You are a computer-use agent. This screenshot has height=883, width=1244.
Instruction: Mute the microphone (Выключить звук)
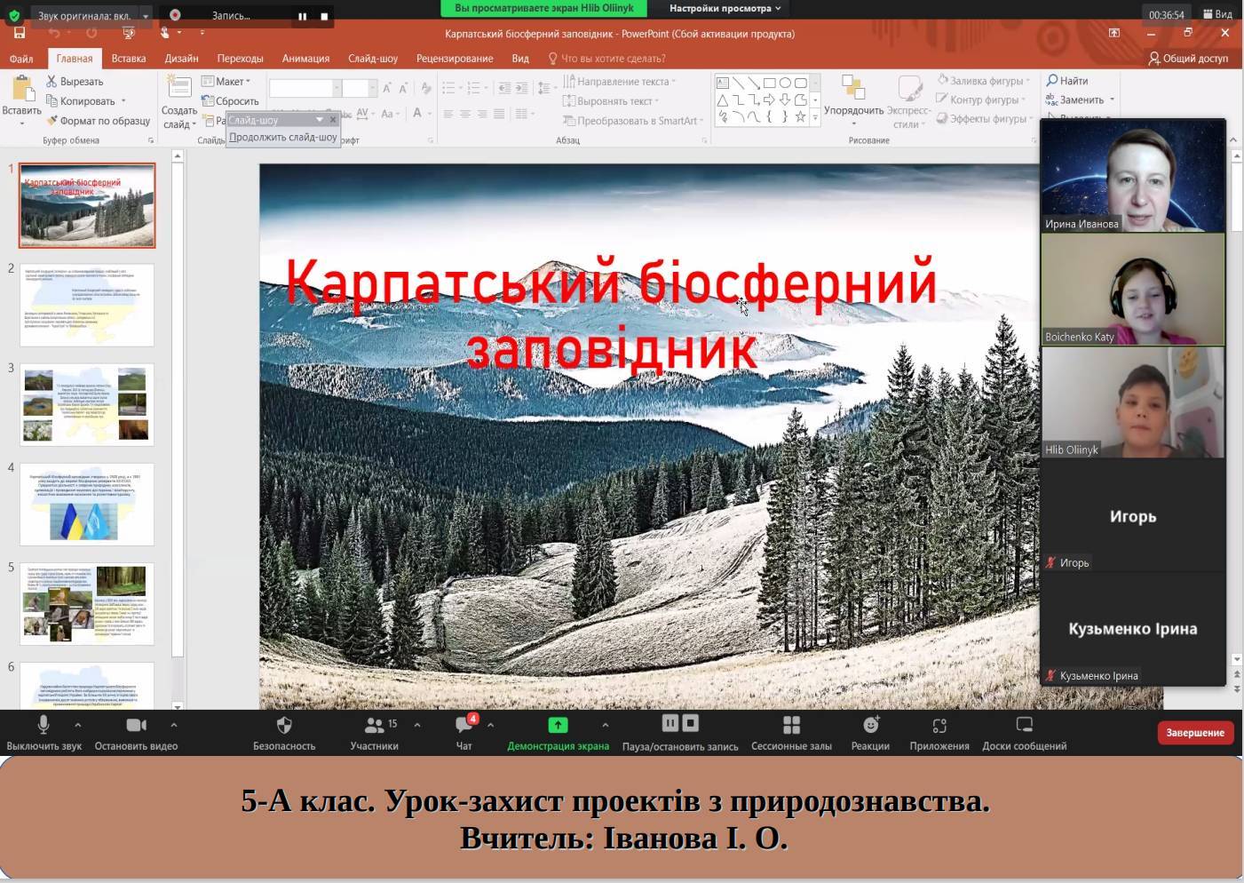[x=44, y=726]
